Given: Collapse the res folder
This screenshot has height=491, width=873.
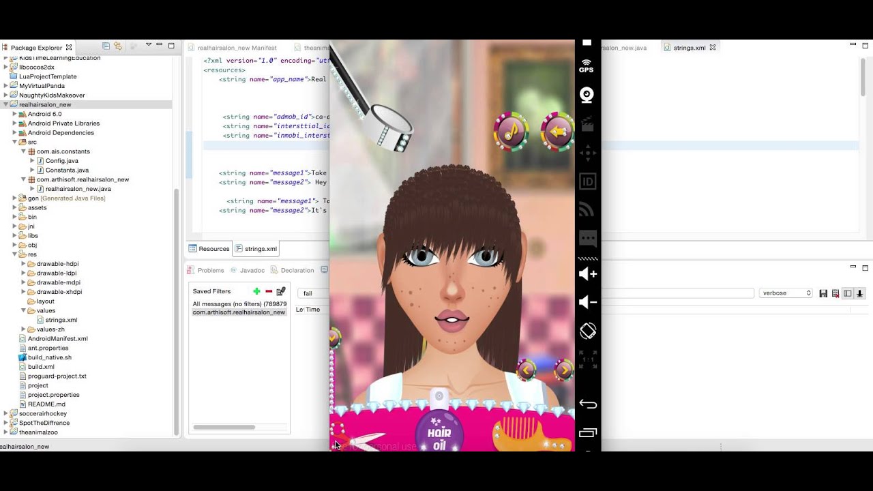Looking at the screenshot, I should pyautogui.click(x=15, y=254).
